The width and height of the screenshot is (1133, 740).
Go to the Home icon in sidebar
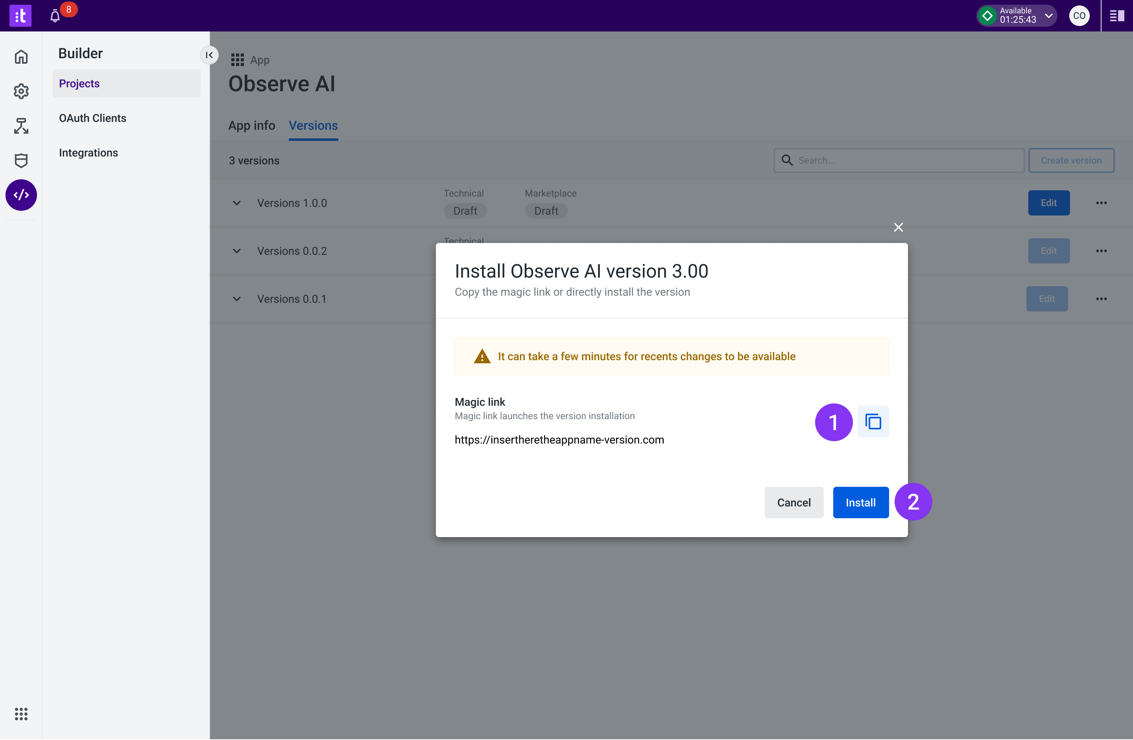21,57
